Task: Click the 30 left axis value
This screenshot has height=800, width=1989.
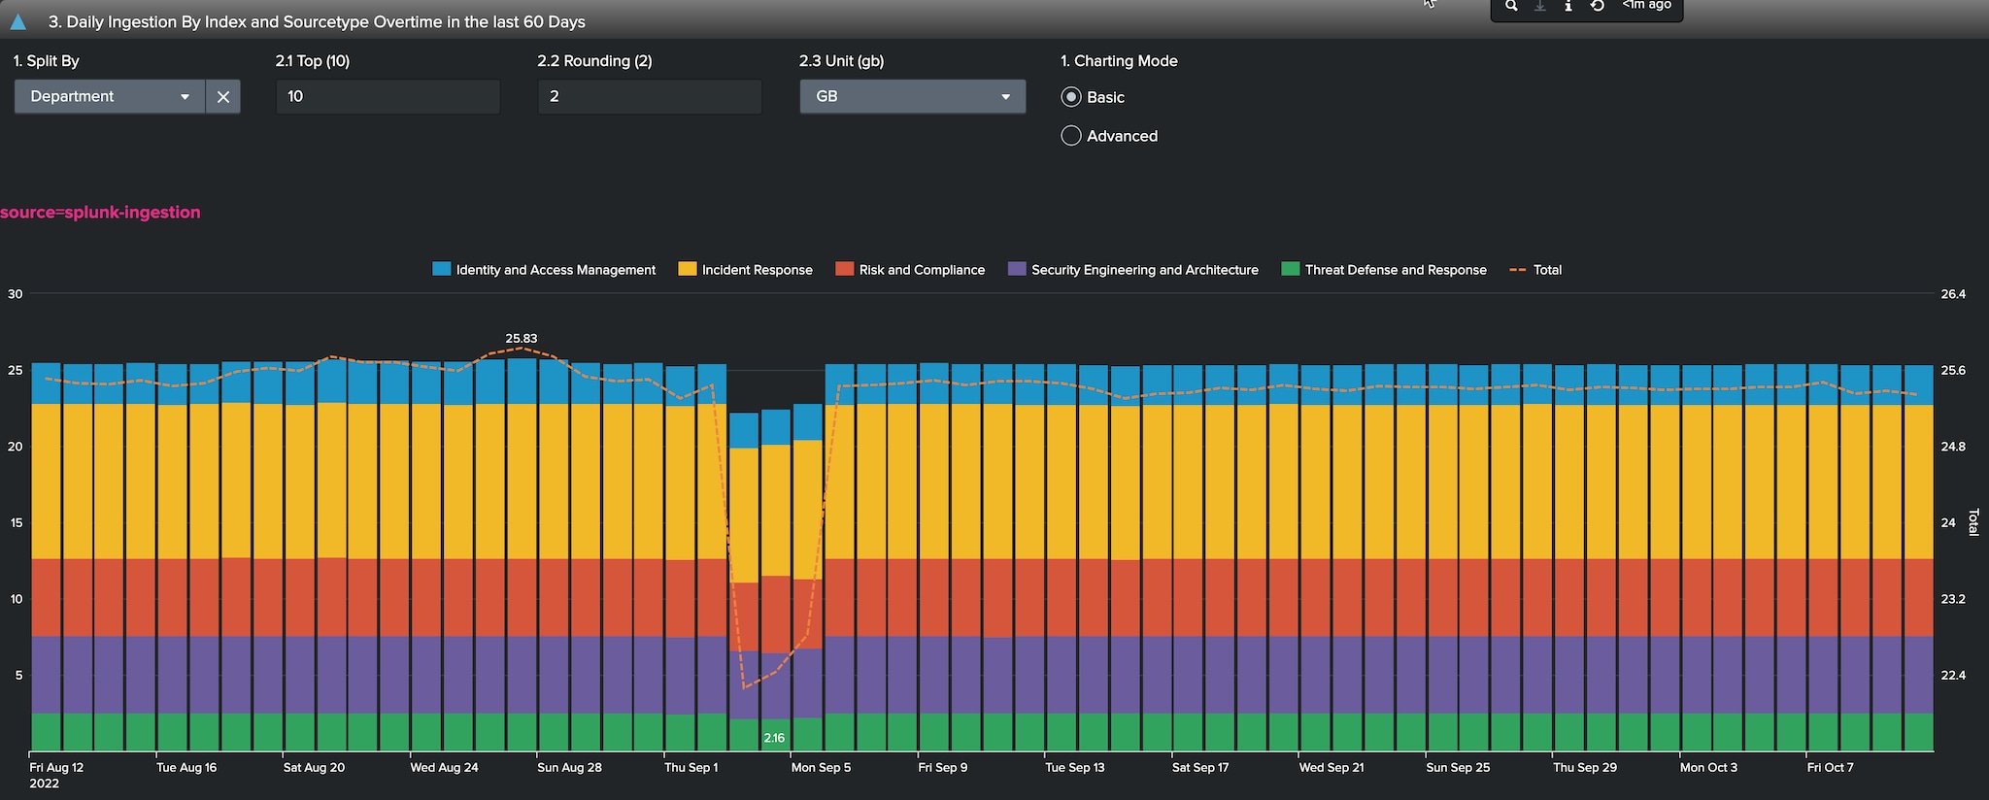Action: coord(15,294)
